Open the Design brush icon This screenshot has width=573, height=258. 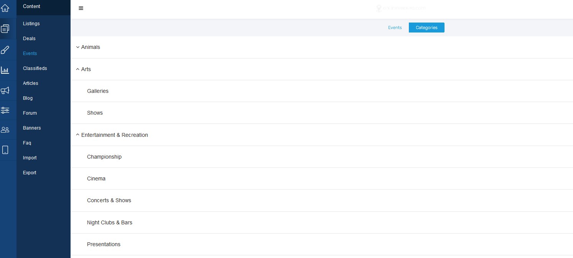5,50
